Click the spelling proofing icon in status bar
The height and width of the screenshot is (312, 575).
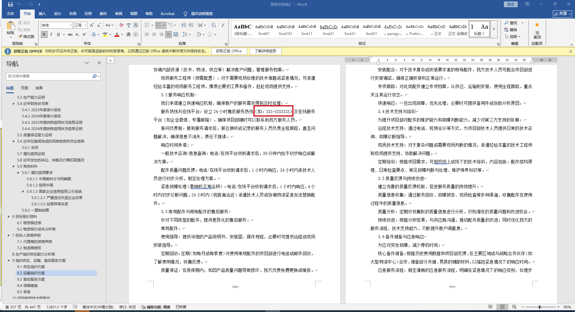(75, 307)
